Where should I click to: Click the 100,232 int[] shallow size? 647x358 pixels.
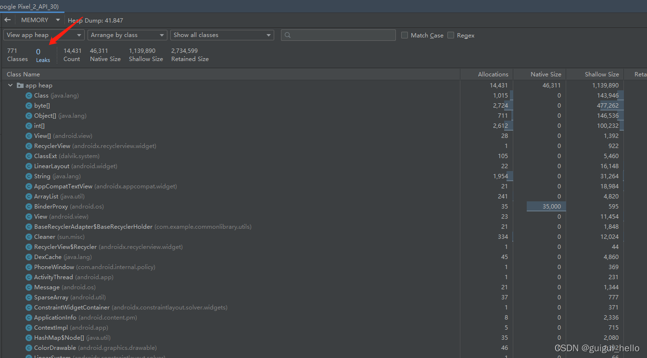click(608, 126)
